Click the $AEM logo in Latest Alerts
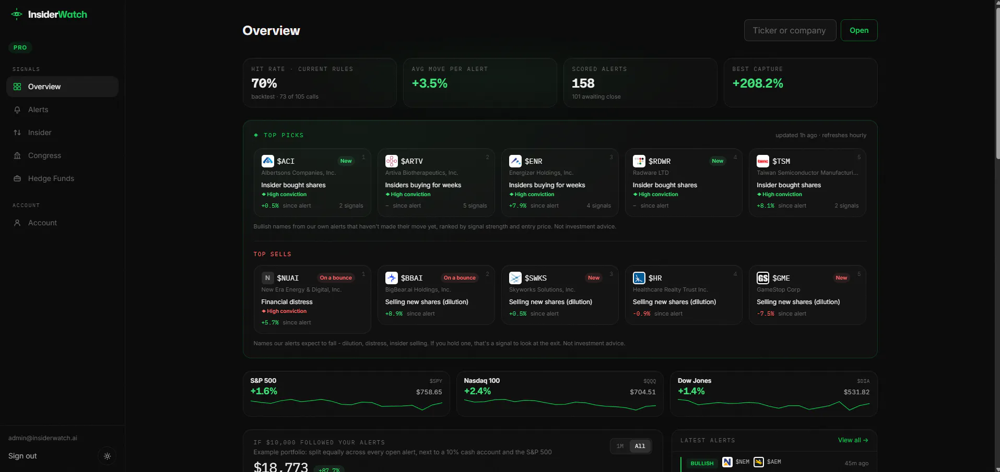Viewport: 1000px width, 472px height. pyautogui.click(x=759, y=462)
